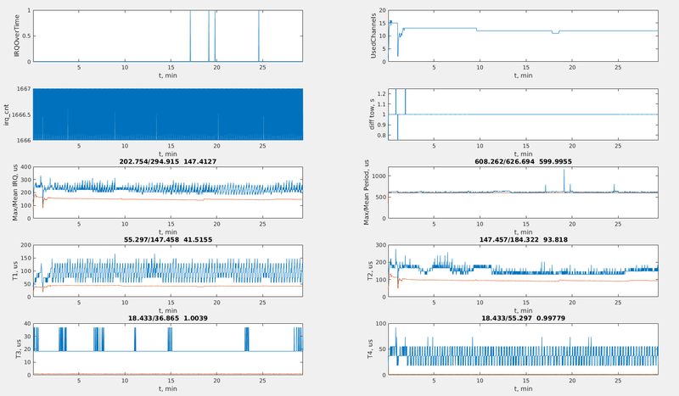
Task: Click title '608.262/626.694 599.9955'
Action: coord(523,161)
